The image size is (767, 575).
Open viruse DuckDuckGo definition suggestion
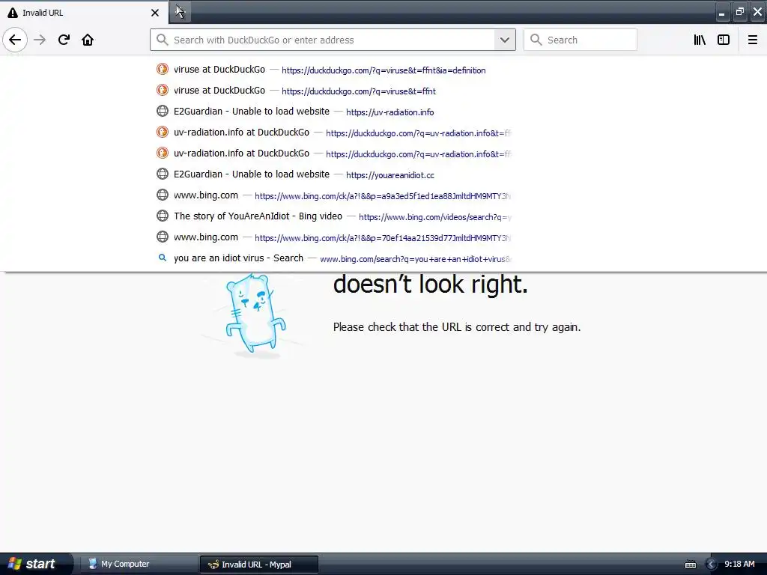[333, 70]
